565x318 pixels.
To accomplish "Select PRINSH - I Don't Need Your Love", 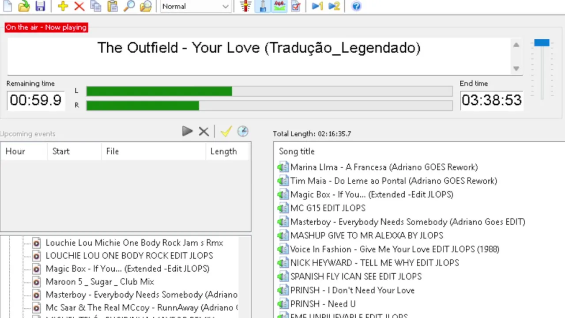I will 352,290.
